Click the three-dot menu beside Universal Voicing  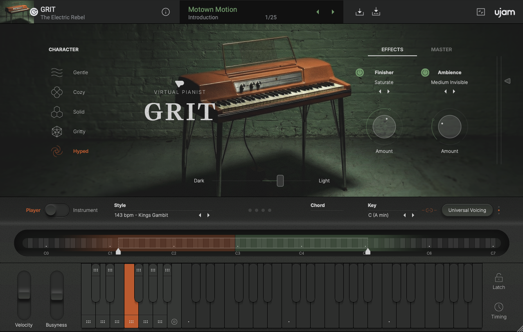coord(499,210)
